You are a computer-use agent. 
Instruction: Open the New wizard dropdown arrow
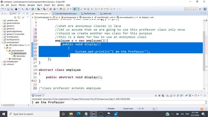pos(5,9)
